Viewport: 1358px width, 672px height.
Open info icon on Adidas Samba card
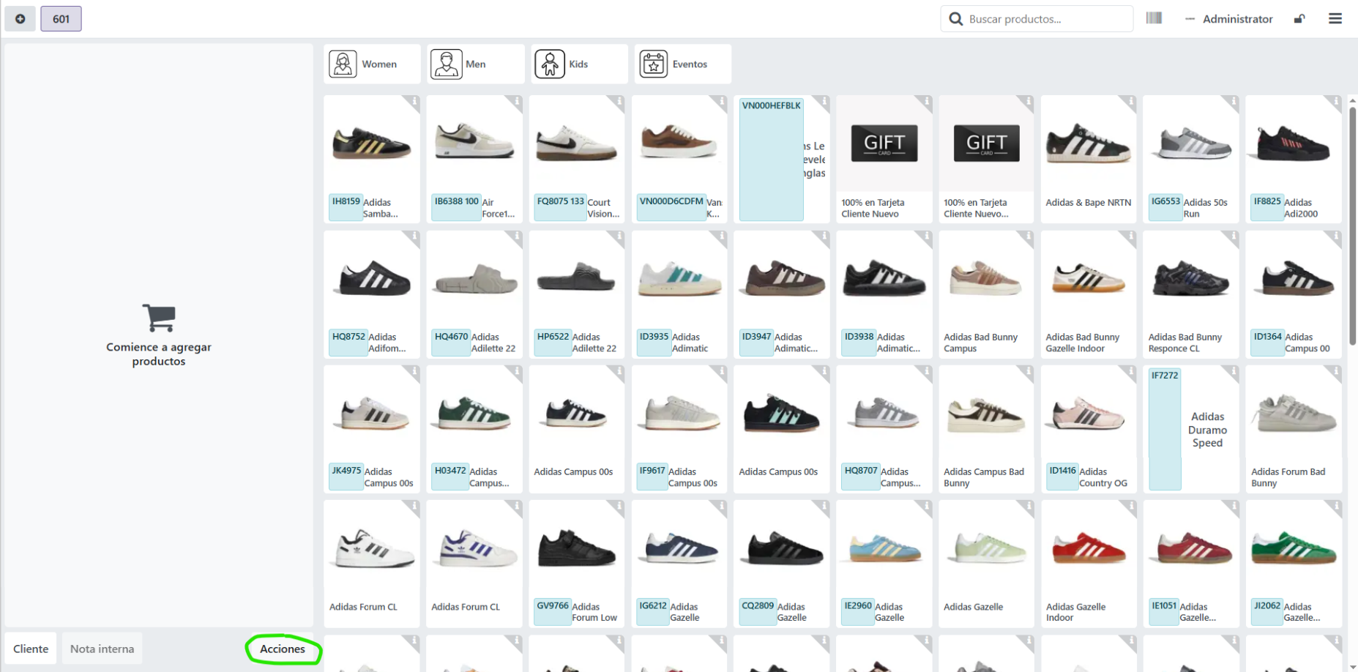(x=414, y=102)
